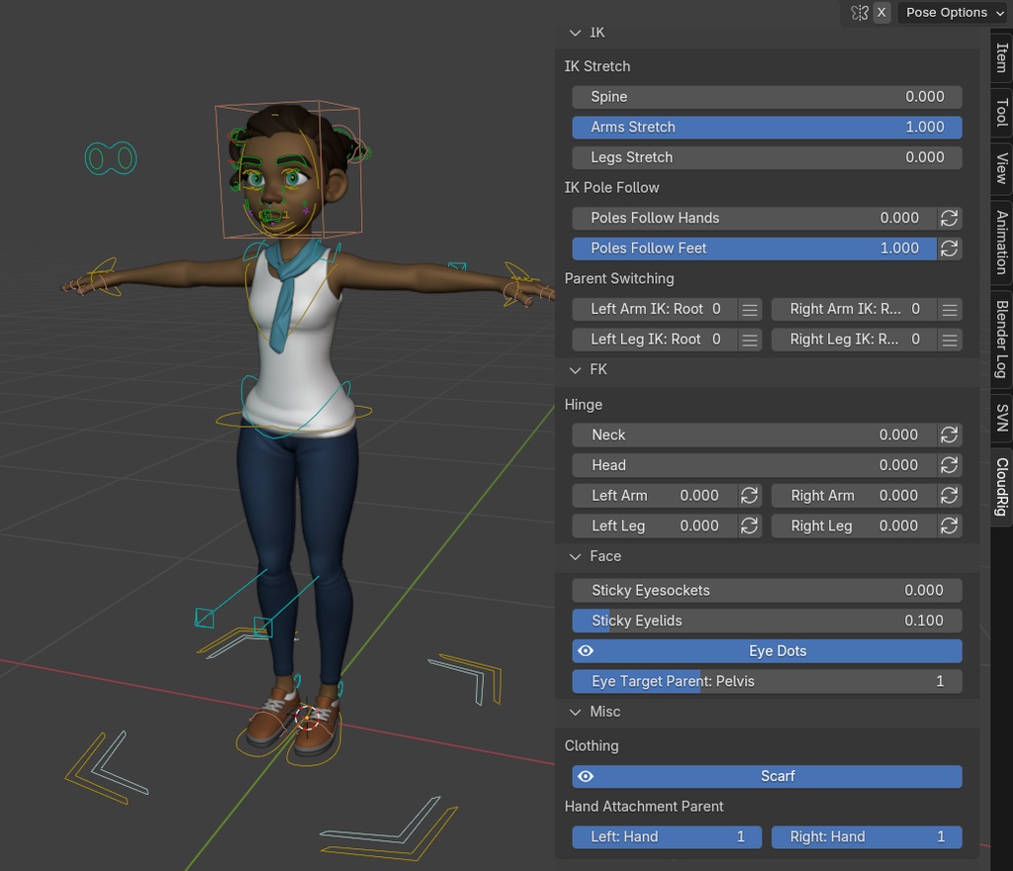
Task: Click the refresh icon next to Poles Follow Feet
Action: click(950, 248)
